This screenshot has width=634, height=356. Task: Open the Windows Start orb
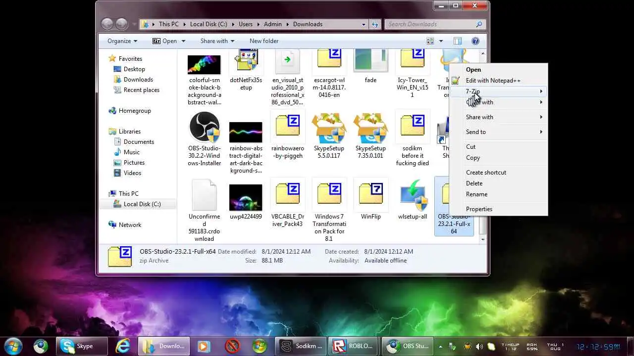(13, 346)
